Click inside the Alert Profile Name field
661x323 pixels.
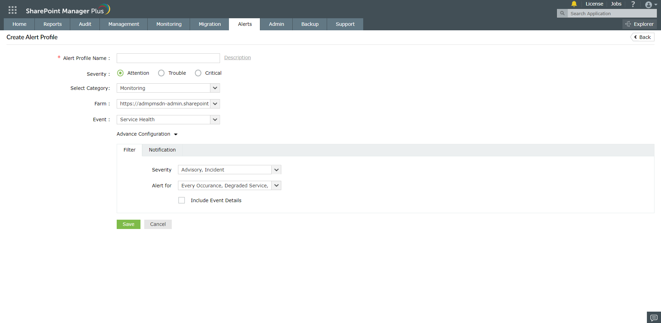168,58
